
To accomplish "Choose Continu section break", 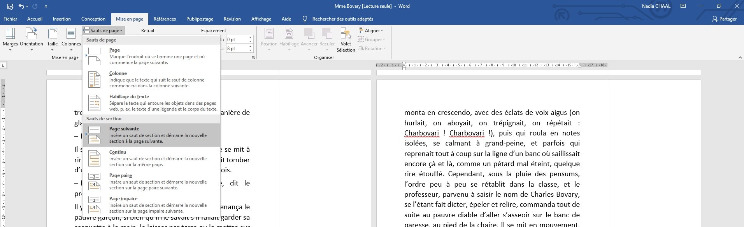I will pos(151,158).
